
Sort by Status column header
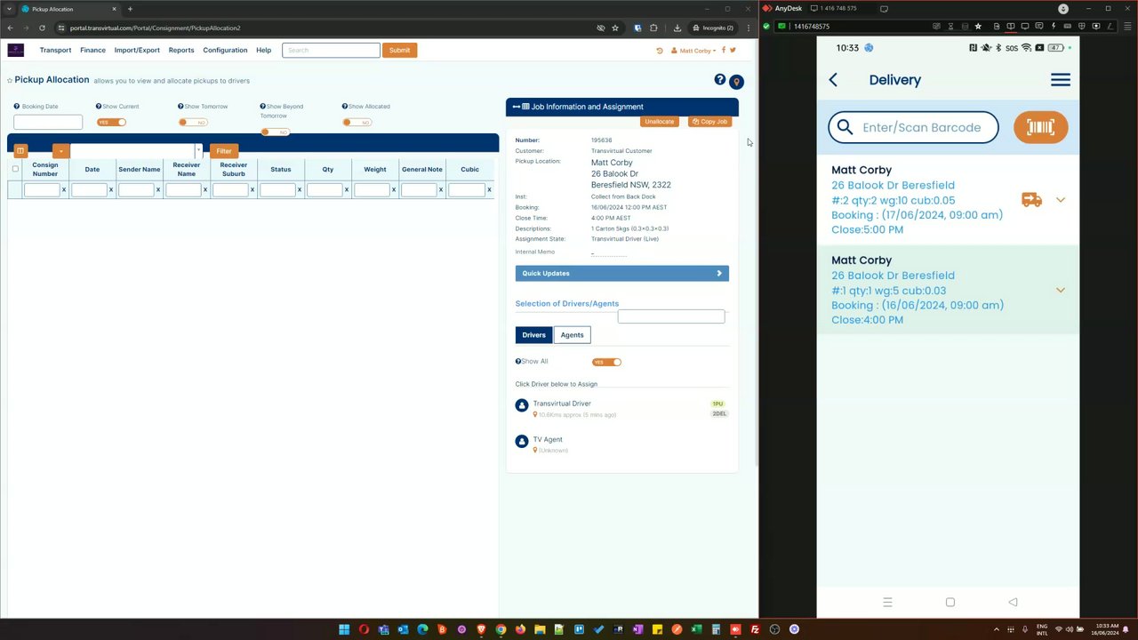tap(280, 169)
